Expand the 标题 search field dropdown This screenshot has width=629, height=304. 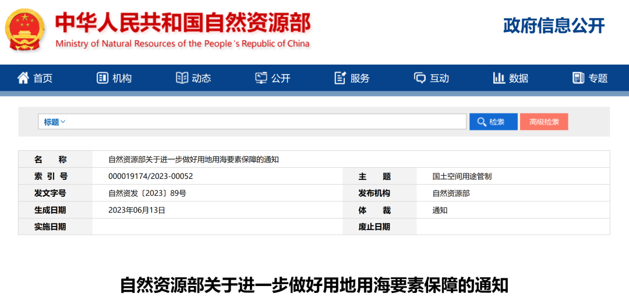55,122
